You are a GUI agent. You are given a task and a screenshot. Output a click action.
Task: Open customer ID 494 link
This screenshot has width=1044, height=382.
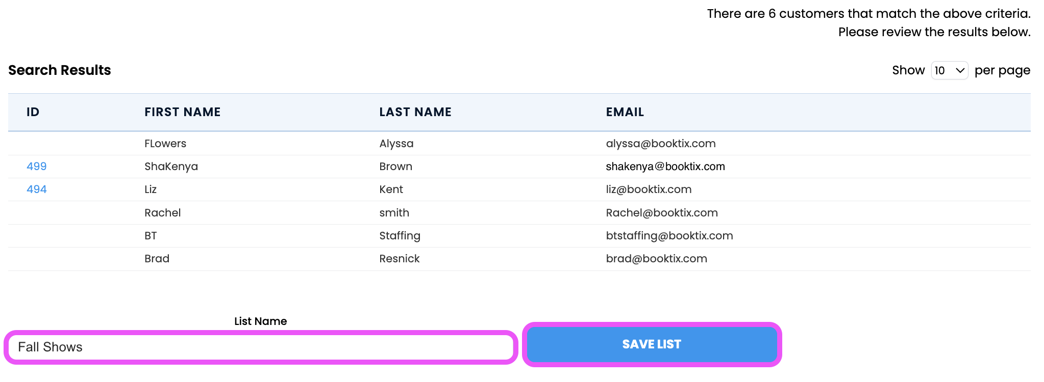37,189
